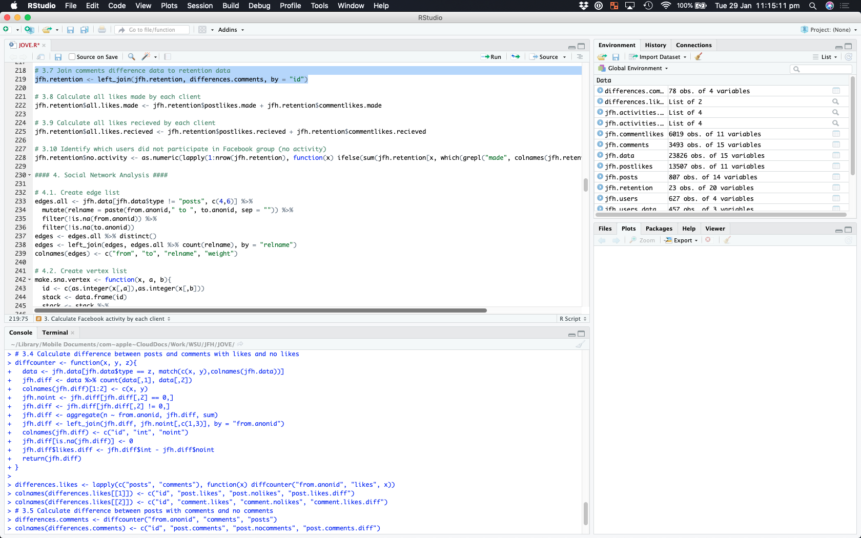Click the code tools magic wand icon
Screen dimensions: 861x538
click(146, 57)
